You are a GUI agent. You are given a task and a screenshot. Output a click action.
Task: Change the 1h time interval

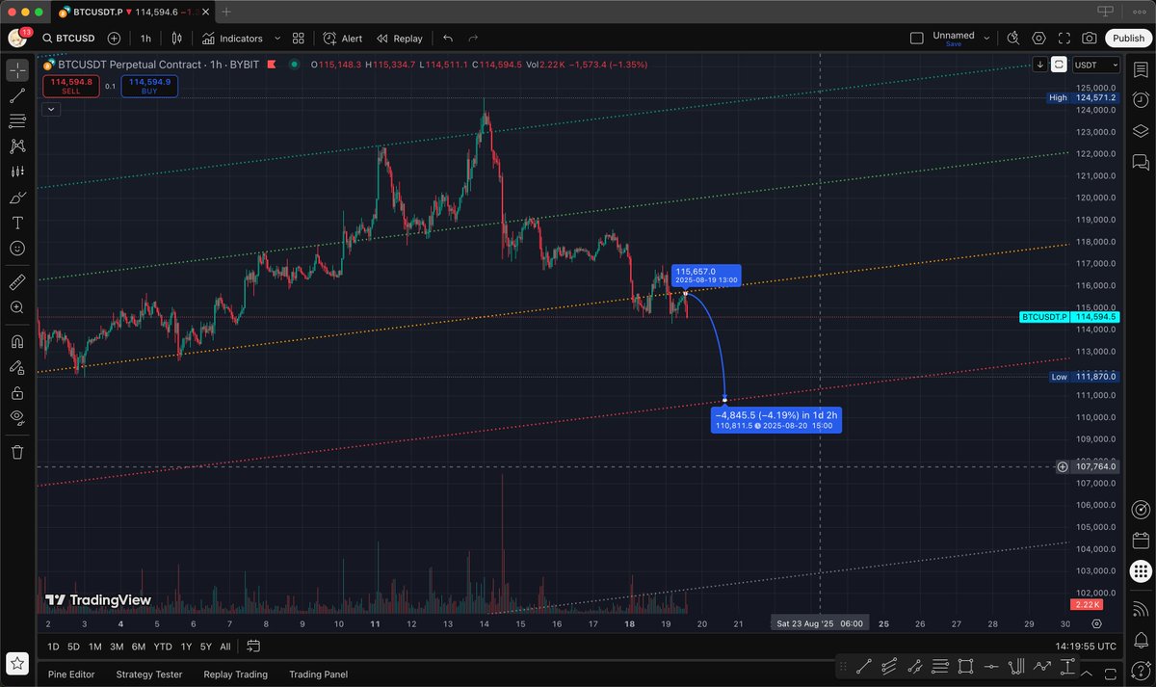pos(145,39)
